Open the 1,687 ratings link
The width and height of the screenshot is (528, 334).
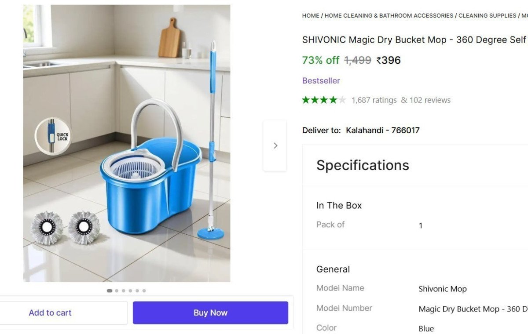(374, 100)
